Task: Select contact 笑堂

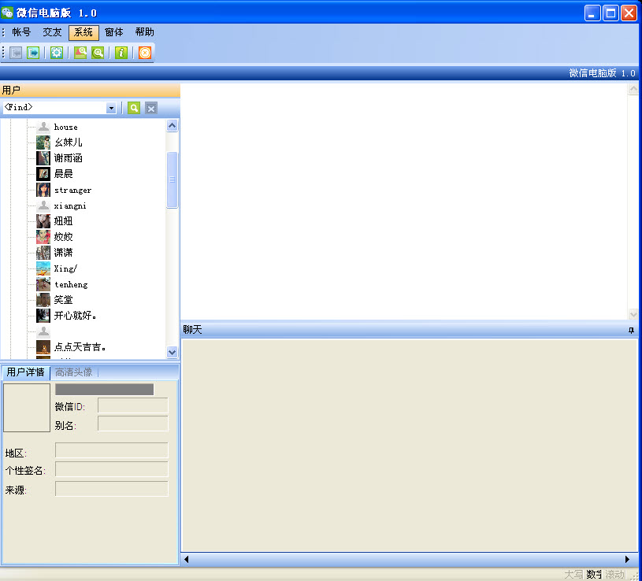Action: point(64,300)
